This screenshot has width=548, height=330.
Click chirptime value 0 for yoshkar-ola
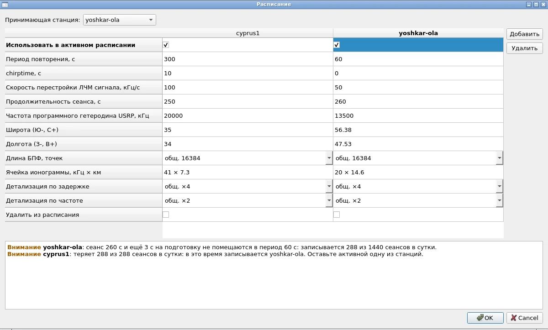tap(418, 73)
